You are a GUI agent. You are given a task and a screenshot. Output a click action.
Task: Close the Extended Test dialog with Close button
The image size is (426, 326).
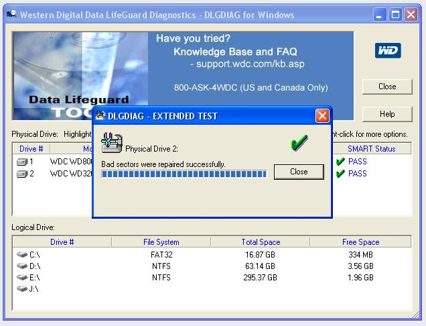299,172
